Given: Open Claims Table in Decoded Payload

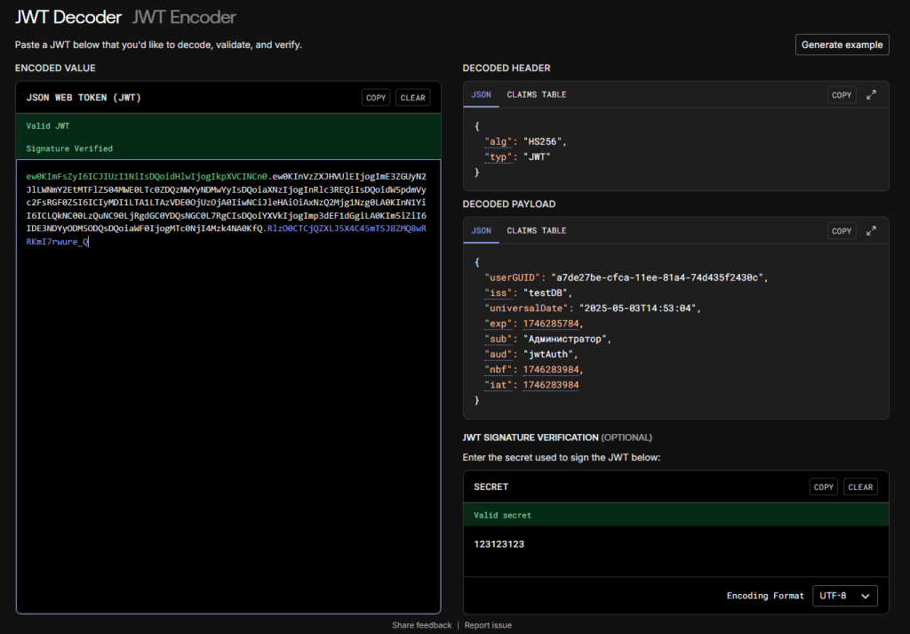Looking at the screenshot, I should pos(536,230).
